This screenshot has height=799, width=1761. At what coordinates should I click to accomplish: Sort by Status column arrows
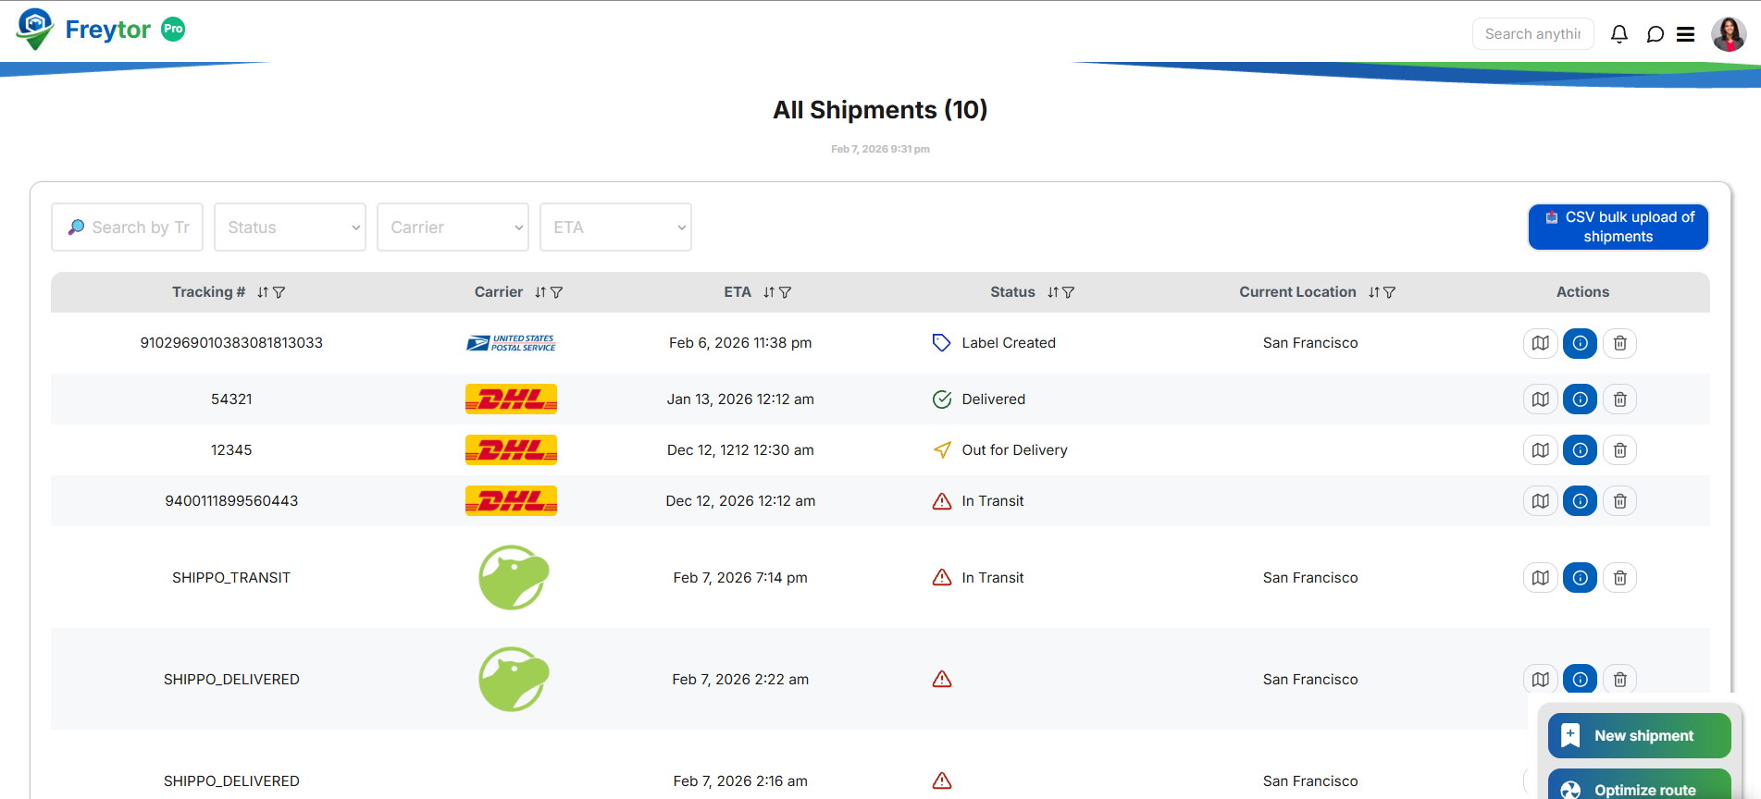click(1053, 292)
